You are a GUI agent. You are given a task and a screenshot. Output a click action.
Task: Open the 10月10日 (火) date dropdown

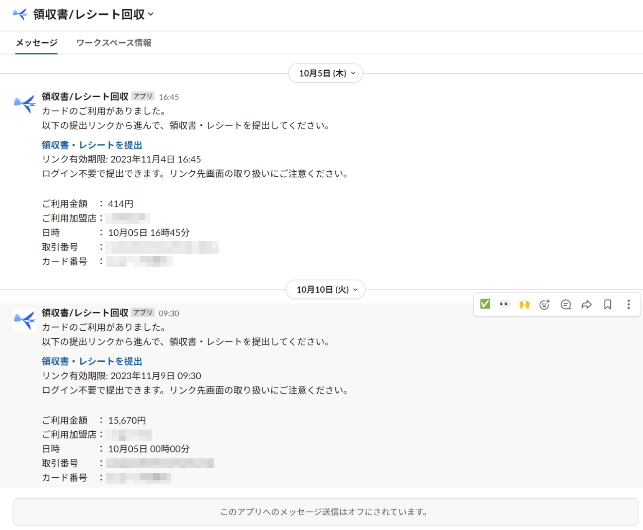(x=326, y=290)
